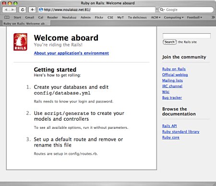Open the Rails API documentation link
This screenshot has width=216, height=186.
click(x=169, y=126)
